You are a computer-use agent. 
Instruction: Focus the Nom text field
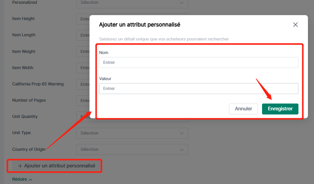[x=198, y=62]
